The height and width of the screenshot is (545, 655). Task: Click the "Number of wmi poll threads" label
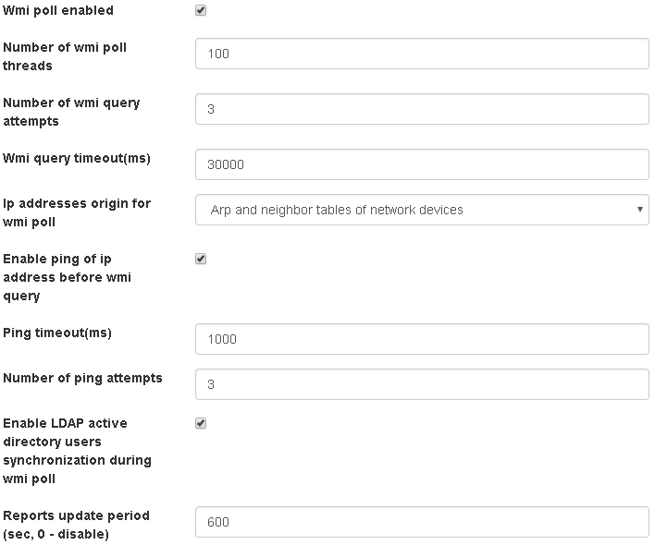click(65, 56)
